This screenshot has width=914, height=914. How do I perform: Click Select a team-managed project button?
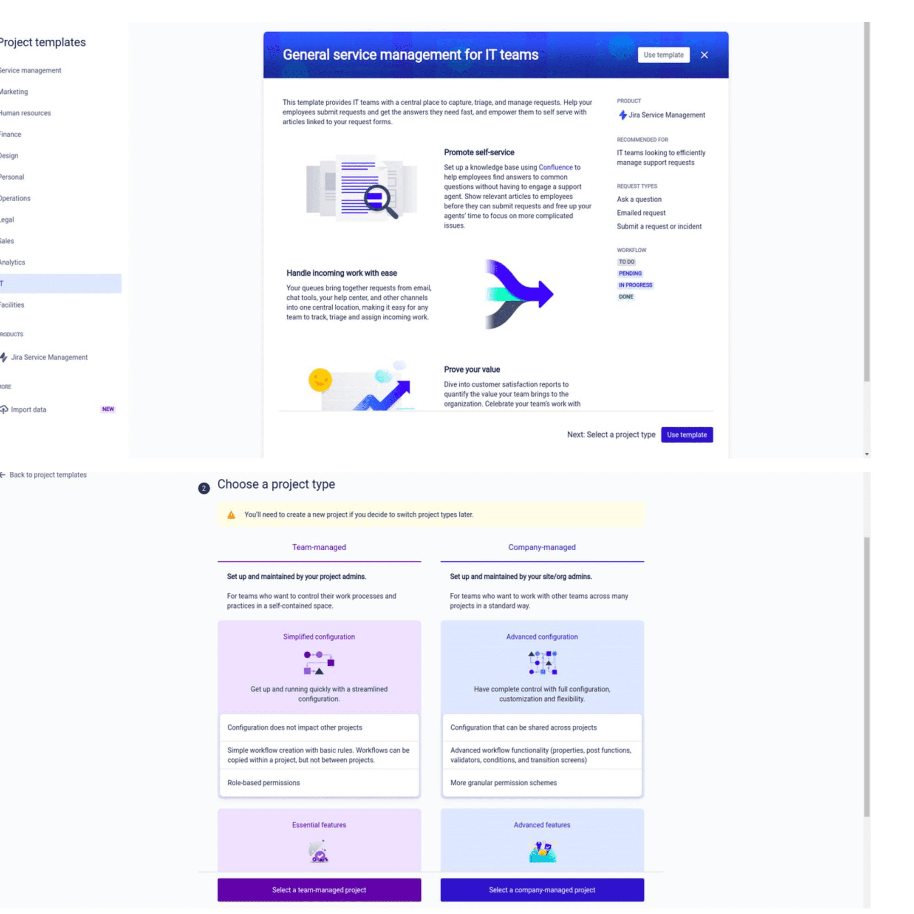(318, 890)
